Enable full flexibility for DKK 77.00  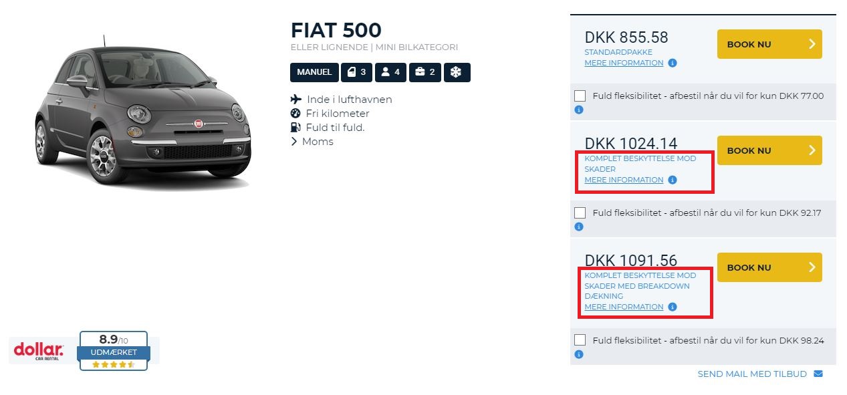[580, 96]
